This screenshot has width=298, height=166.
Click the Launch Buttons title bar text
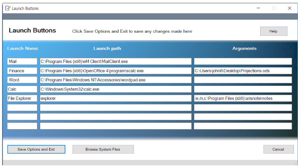point(25,9)
